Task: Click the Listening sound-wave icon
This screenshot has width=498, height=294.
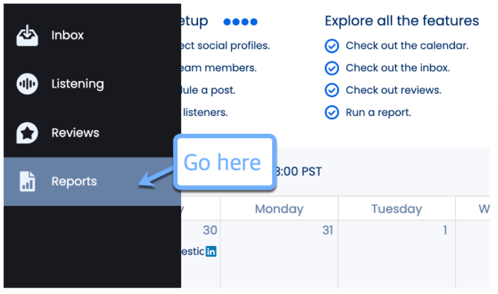Action: point(27,84)
